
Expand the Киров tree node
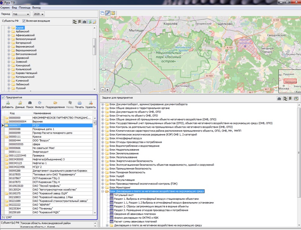(9, 28)
